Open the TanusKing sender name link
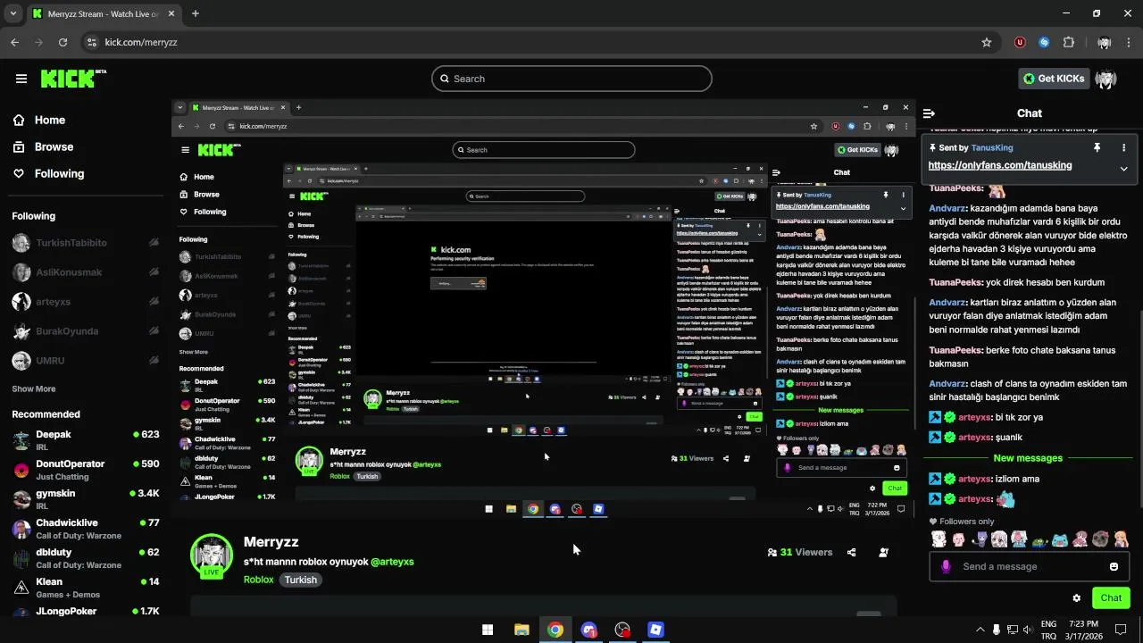 (992, 147)
